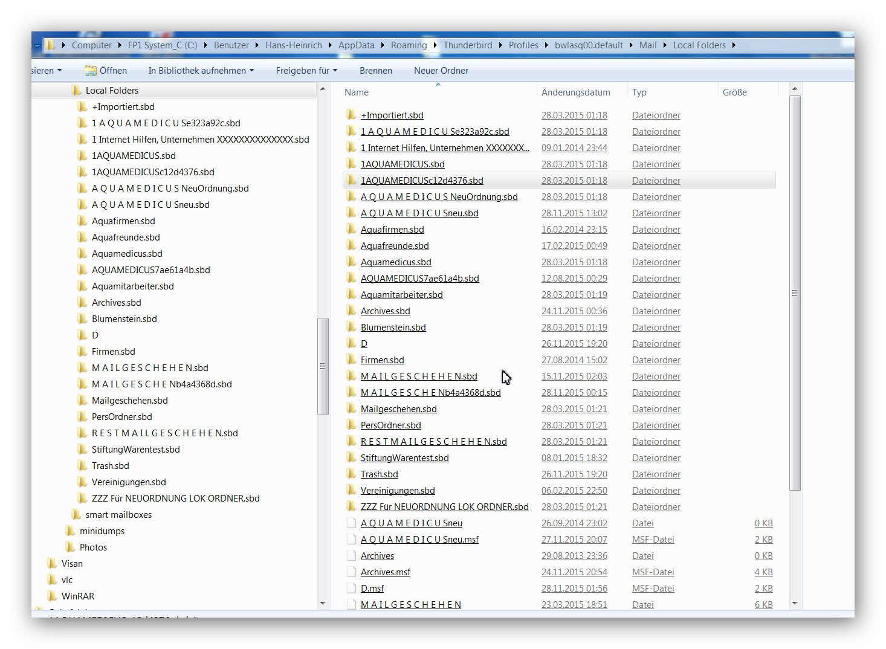
Task: Click the folder tree vertical scrollbar thumb
Action: tap(323, 366)
